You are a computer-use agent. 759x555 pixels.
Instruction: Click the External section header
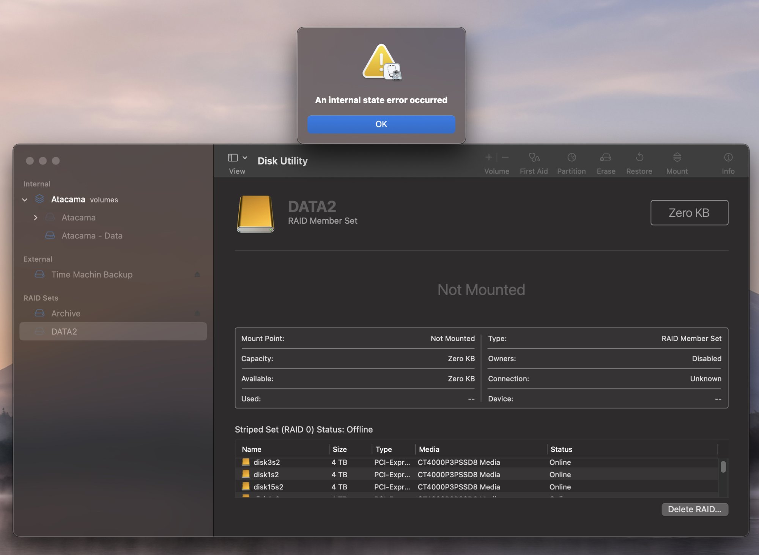click(38, 259)
